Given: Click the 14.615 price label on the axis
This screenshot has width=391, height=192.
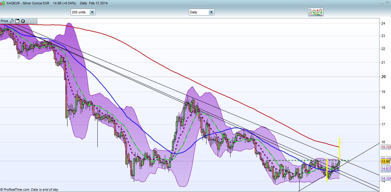Looking at the screenshot, I should (386, 168).
